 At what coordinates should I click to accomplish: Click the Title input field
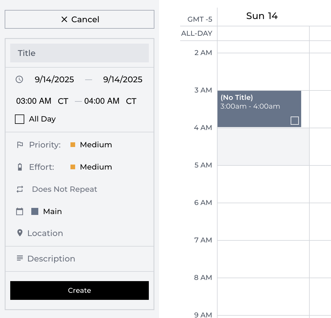pyautogui.click(x=80, y=53)
